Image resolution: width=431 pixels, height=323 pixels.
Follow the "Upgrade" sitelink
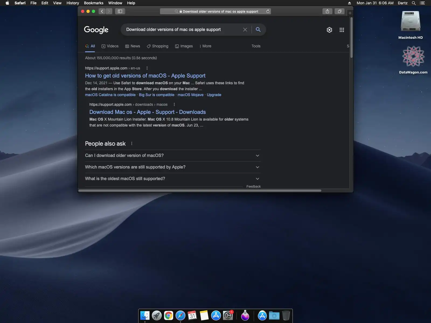tap(214, 95)
